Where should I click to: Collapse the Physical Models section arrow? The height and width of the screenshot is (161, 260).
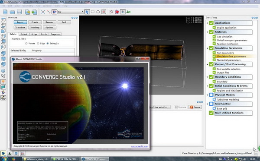click(x=207, y=95)
